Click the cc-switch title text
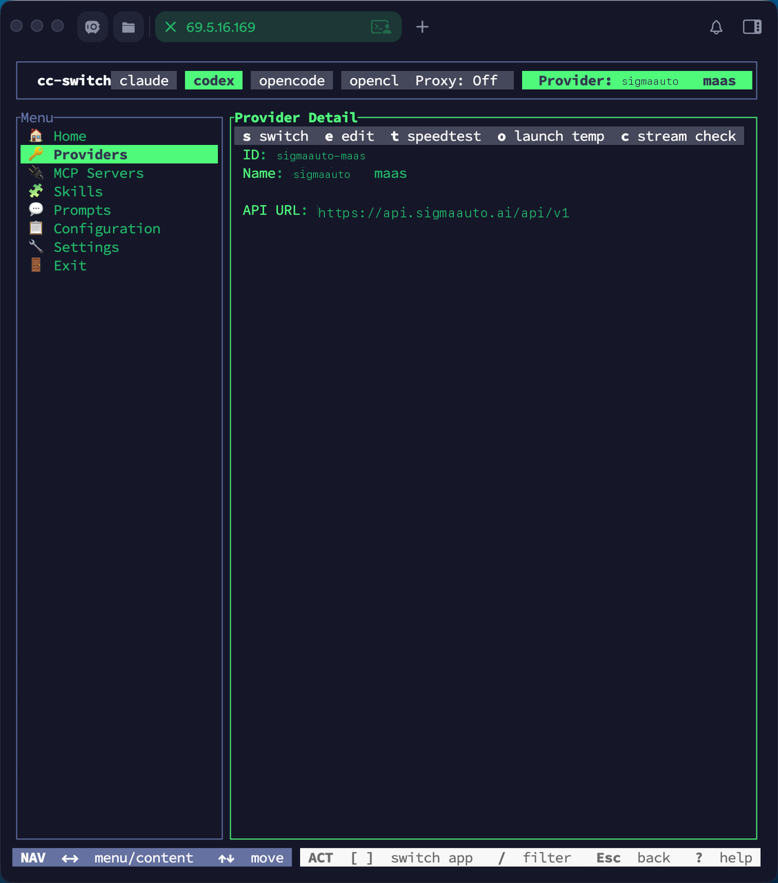Image resolution: width=778 pixels, height=883 pixels. [74, 81]
